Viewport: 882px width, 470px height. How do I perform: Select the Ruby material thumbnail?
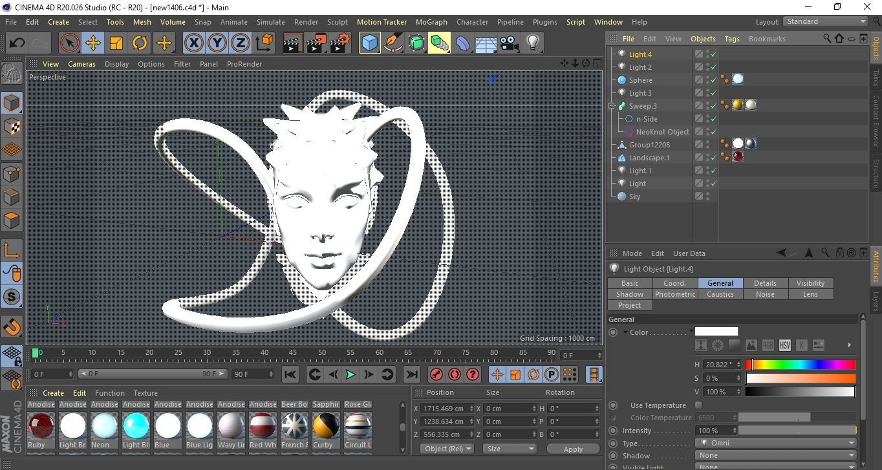coord(41,425)
